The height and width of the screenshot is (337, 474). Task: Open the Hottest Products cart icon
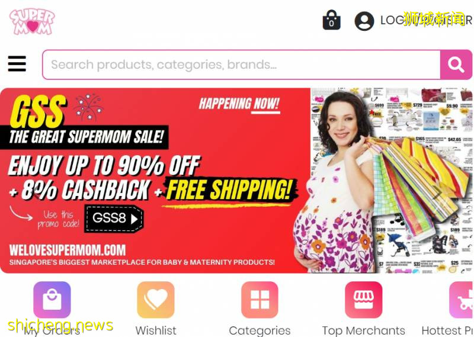tap(462, 300)
